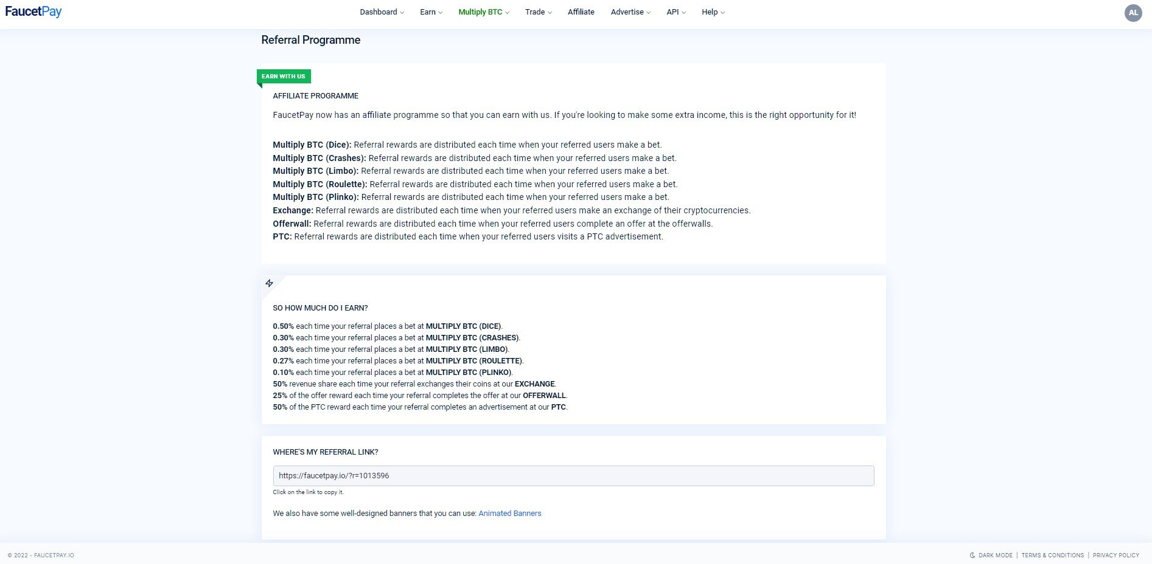The width and height of the screenshot is (1152, 564).
Task: Open the API dropdown menu
Action: [676, 12]
